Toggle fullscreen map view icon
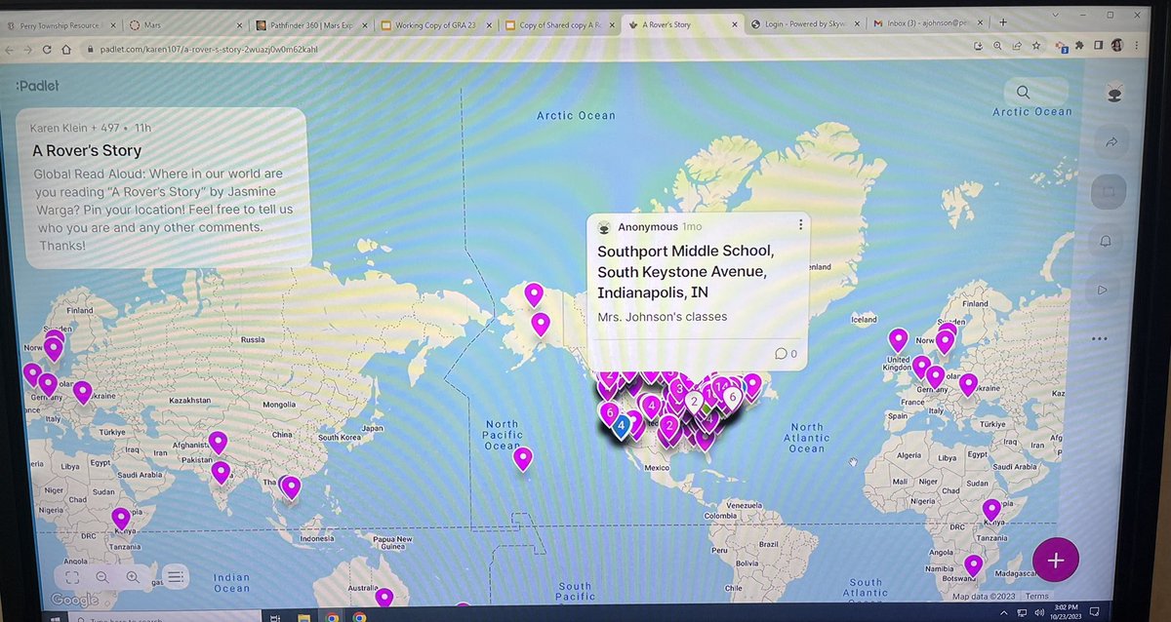 (73, 577)
